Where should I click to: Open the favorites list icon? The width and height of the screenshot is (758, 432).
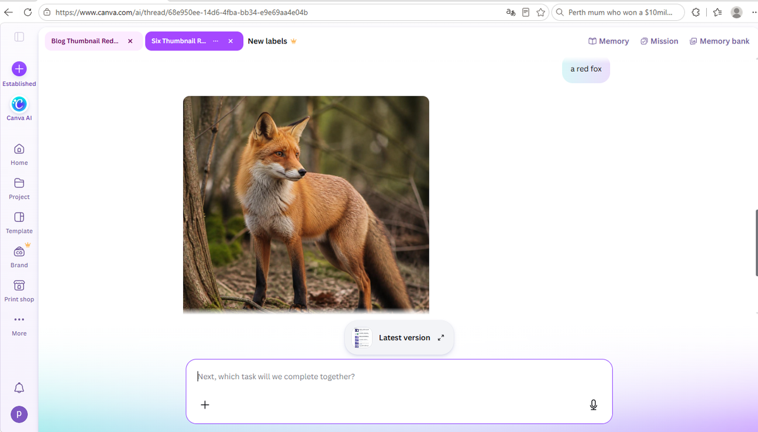[x=717, y=13]
